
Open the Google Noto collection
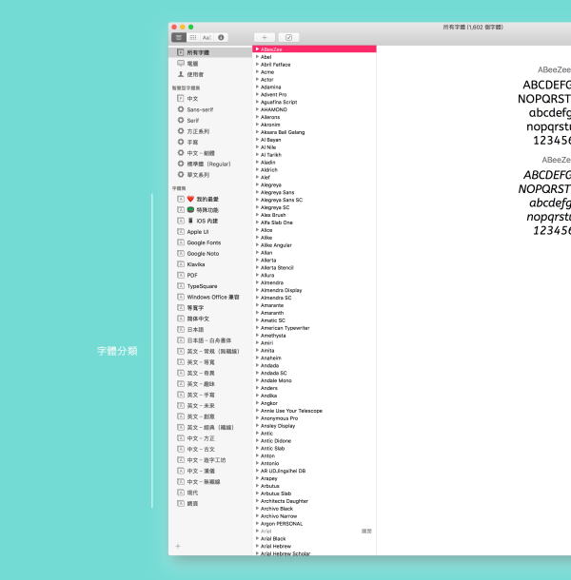point(210,253)
